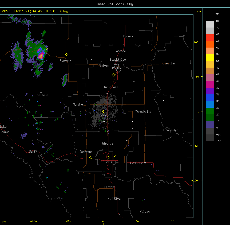Click the Lacombe city label
The image size is (230, 225).
120,51
